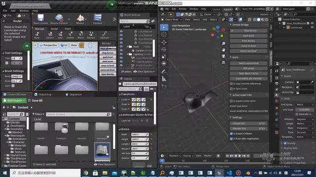Choose the landscape Resize tool
This screenshot has width=316, height=177.
pyautogui.click(x=91, y=35)
